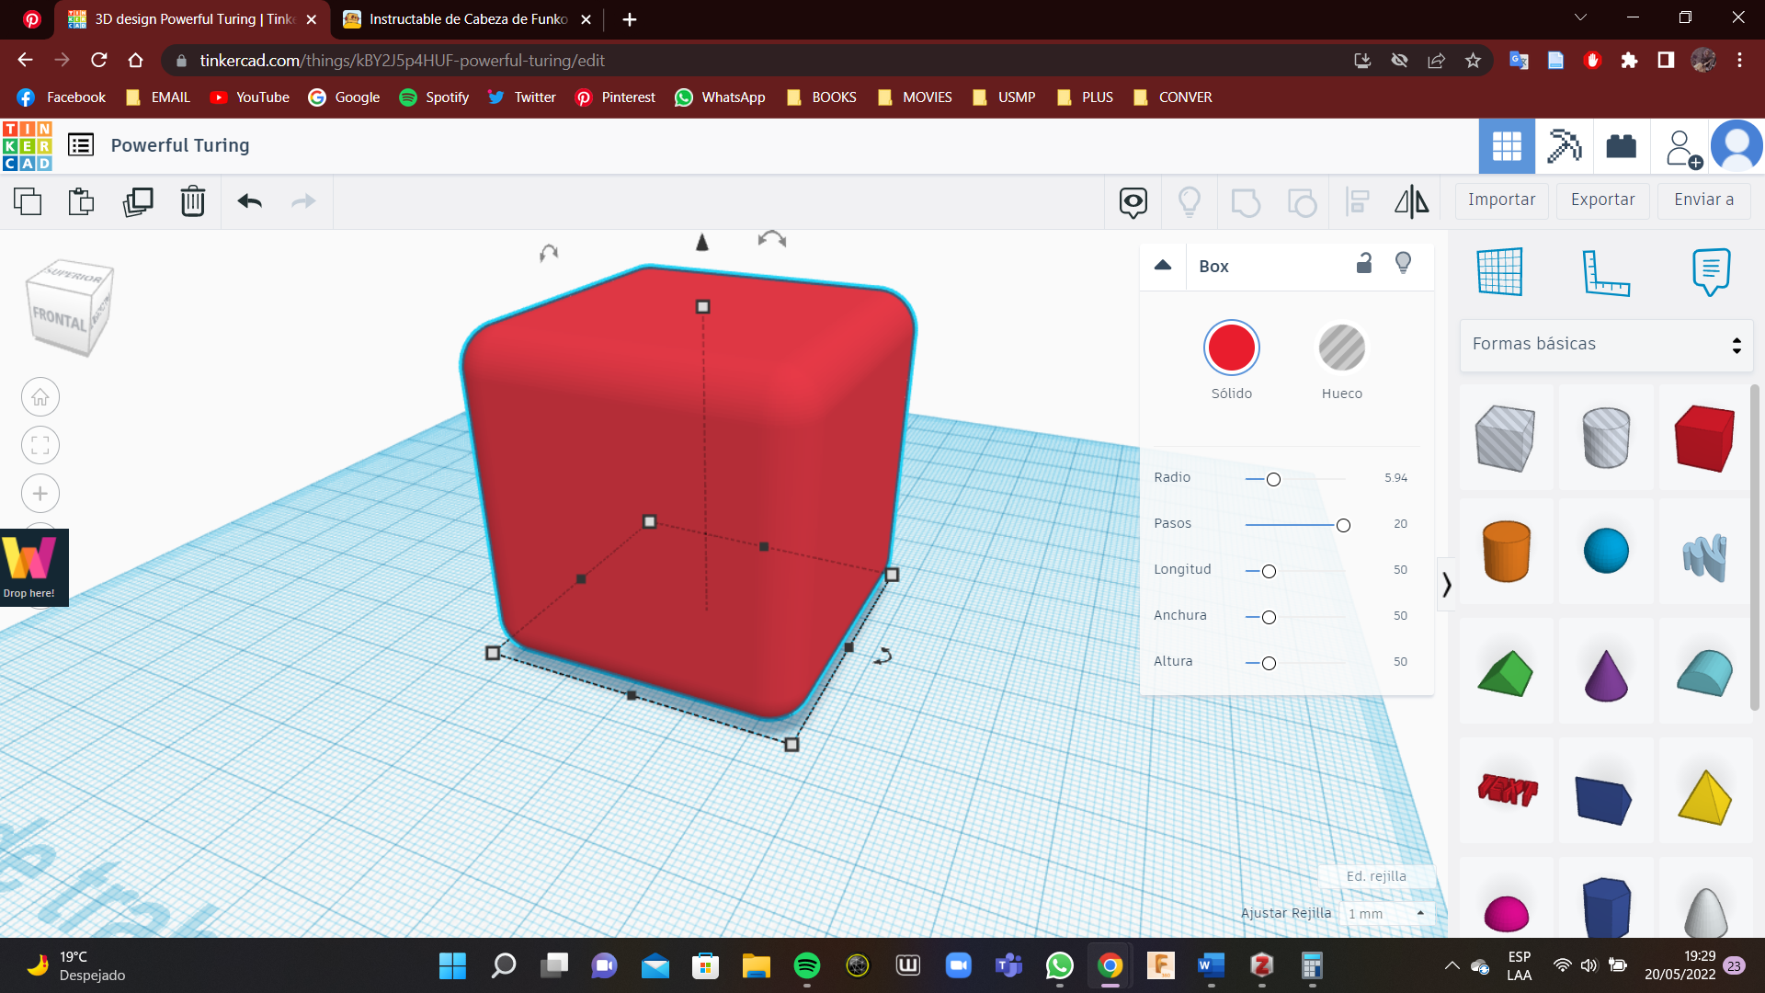Open Spotify from the taskbar
Screen dimensions: 1765x993
click(x=806, y=965)
